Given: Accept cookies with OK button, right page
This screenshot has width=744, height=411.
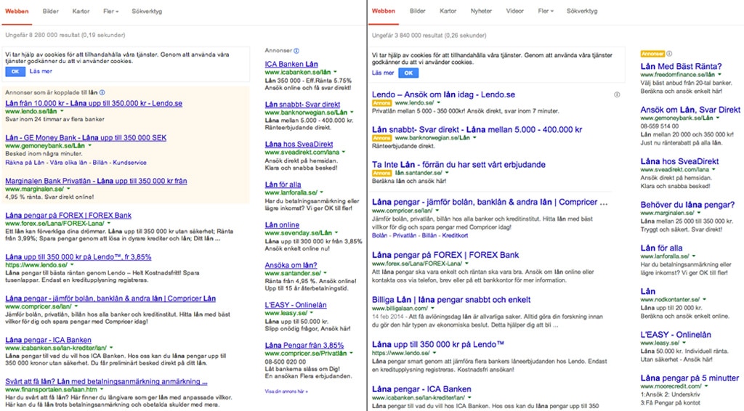Looking at the screenshot, I should point(408,73).
